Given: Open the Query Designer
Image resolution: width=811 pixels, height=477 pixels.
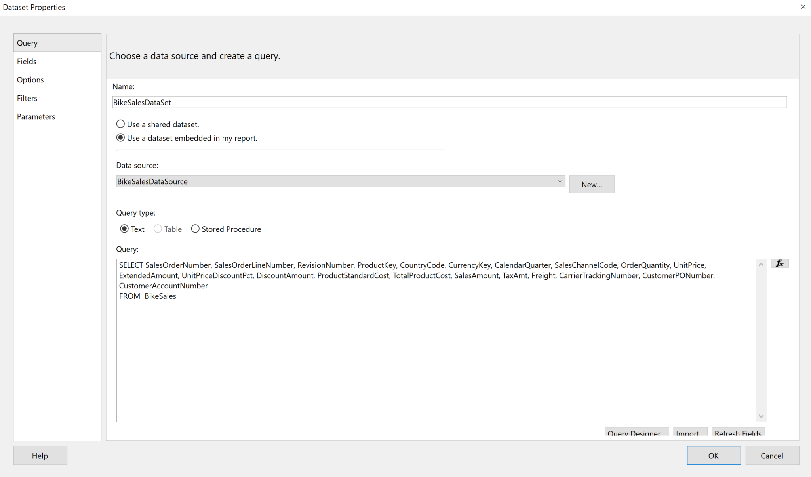Looking at the screenshot, I should 636,433.
